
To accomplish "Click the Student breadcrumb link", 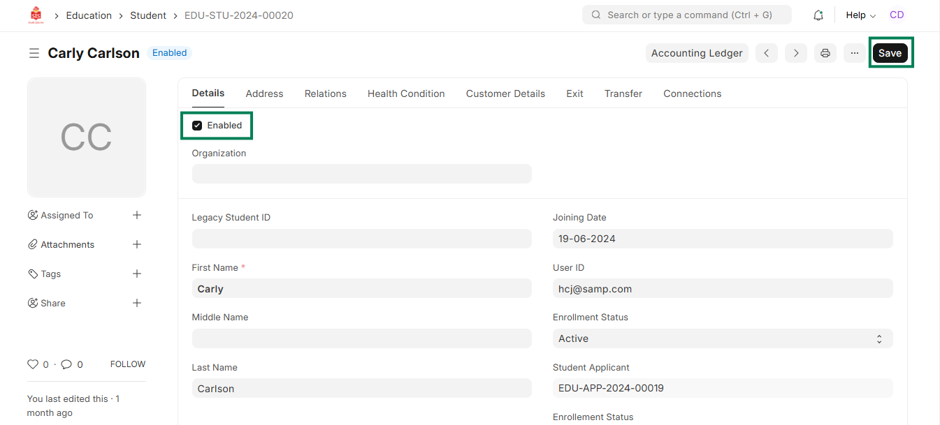I will [x=148, y=15].
